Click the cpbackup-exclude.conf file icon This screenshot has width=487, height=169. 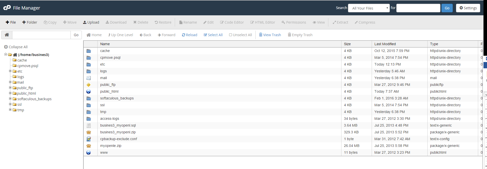(x=89, y=139)
